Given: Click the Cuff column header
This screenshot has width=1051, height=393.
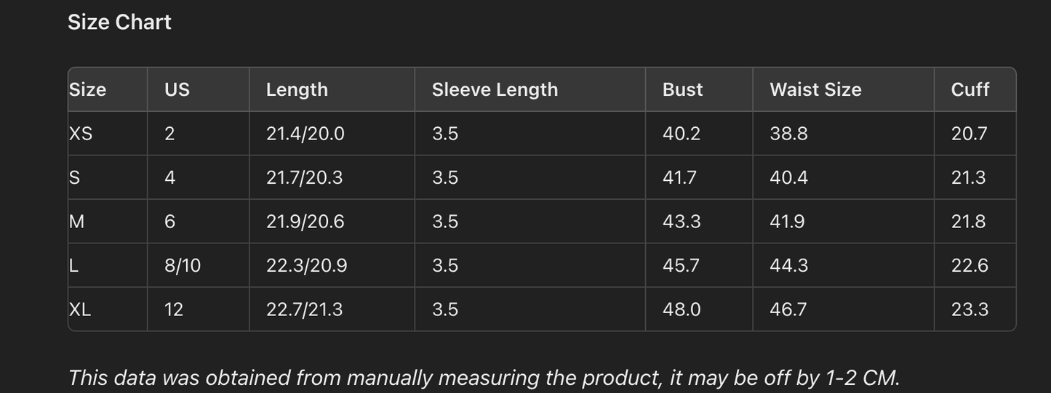Looking at the screenshot, I should point(970,89).
